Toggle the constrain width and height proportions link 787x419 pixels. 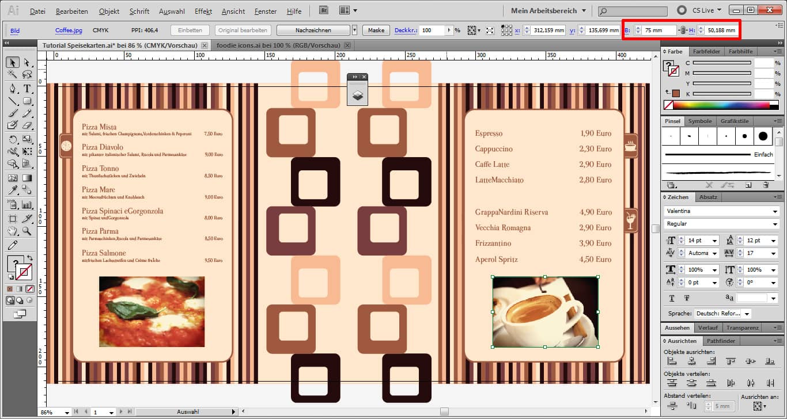tap(683, 30)
